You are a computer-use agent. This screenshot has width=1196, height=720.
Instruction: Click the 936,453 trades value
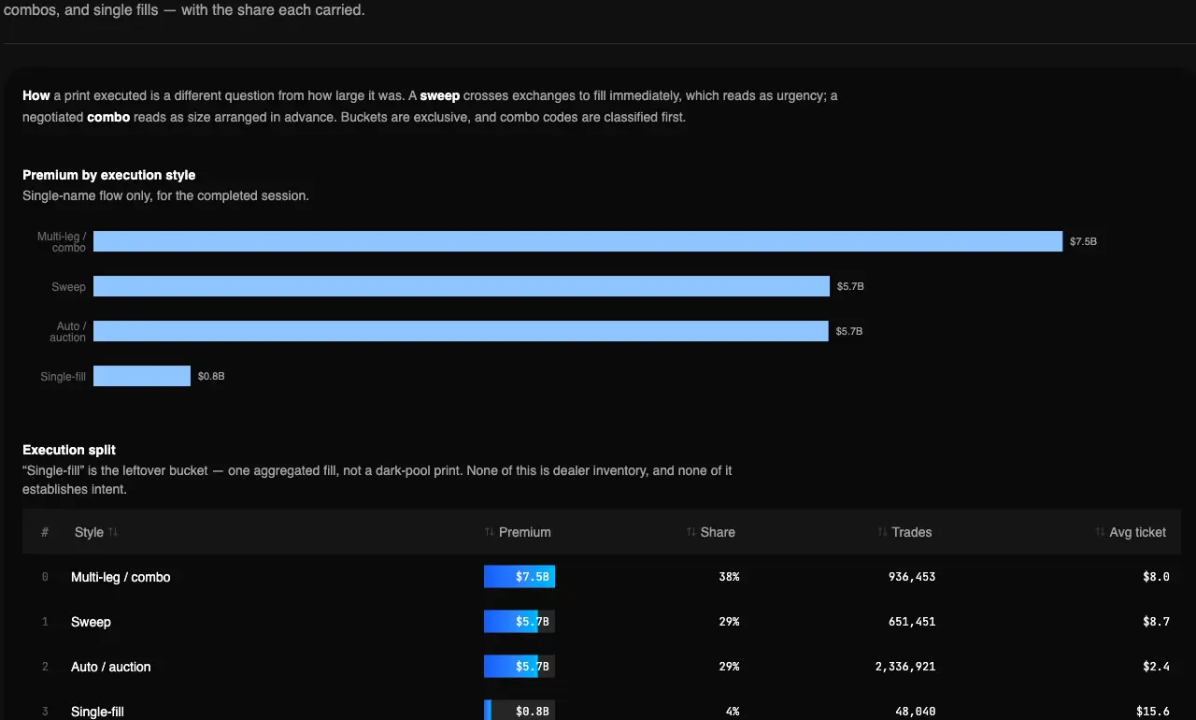[x=912, y=577]
